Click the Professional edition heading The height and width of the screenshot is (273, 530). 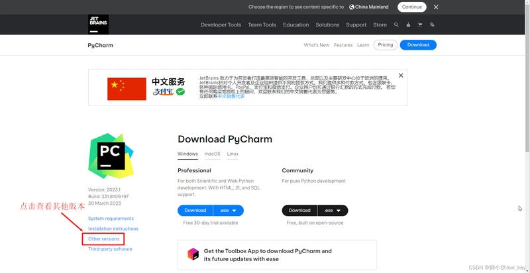[x=194, y=171]
